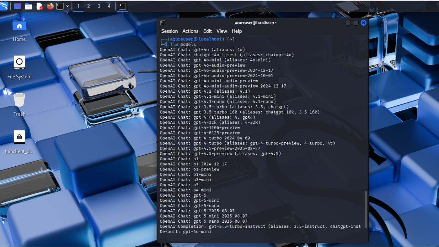Image resolution: width=439 pixels, height=247 pixels.
Task: Open the Edit menu
Action: (x=207, y=31)
